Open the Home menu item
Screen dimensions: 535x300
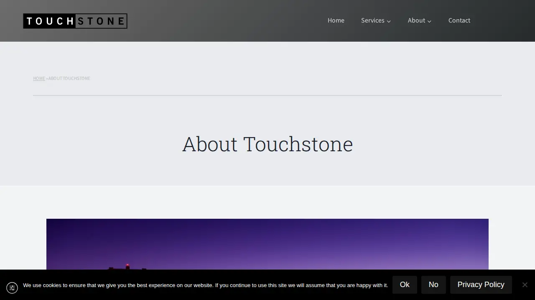(x=336, y=20)
